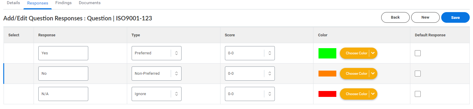Open chevron arrow on Yes row Choose Color

pos(373,53)
